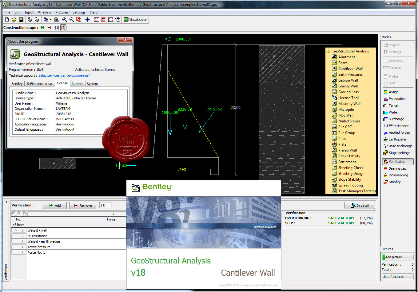Viewport: 418px width, 292px height.
Task: Click the Zoom in magnifier icon
Action: click(x=65, y=20)
